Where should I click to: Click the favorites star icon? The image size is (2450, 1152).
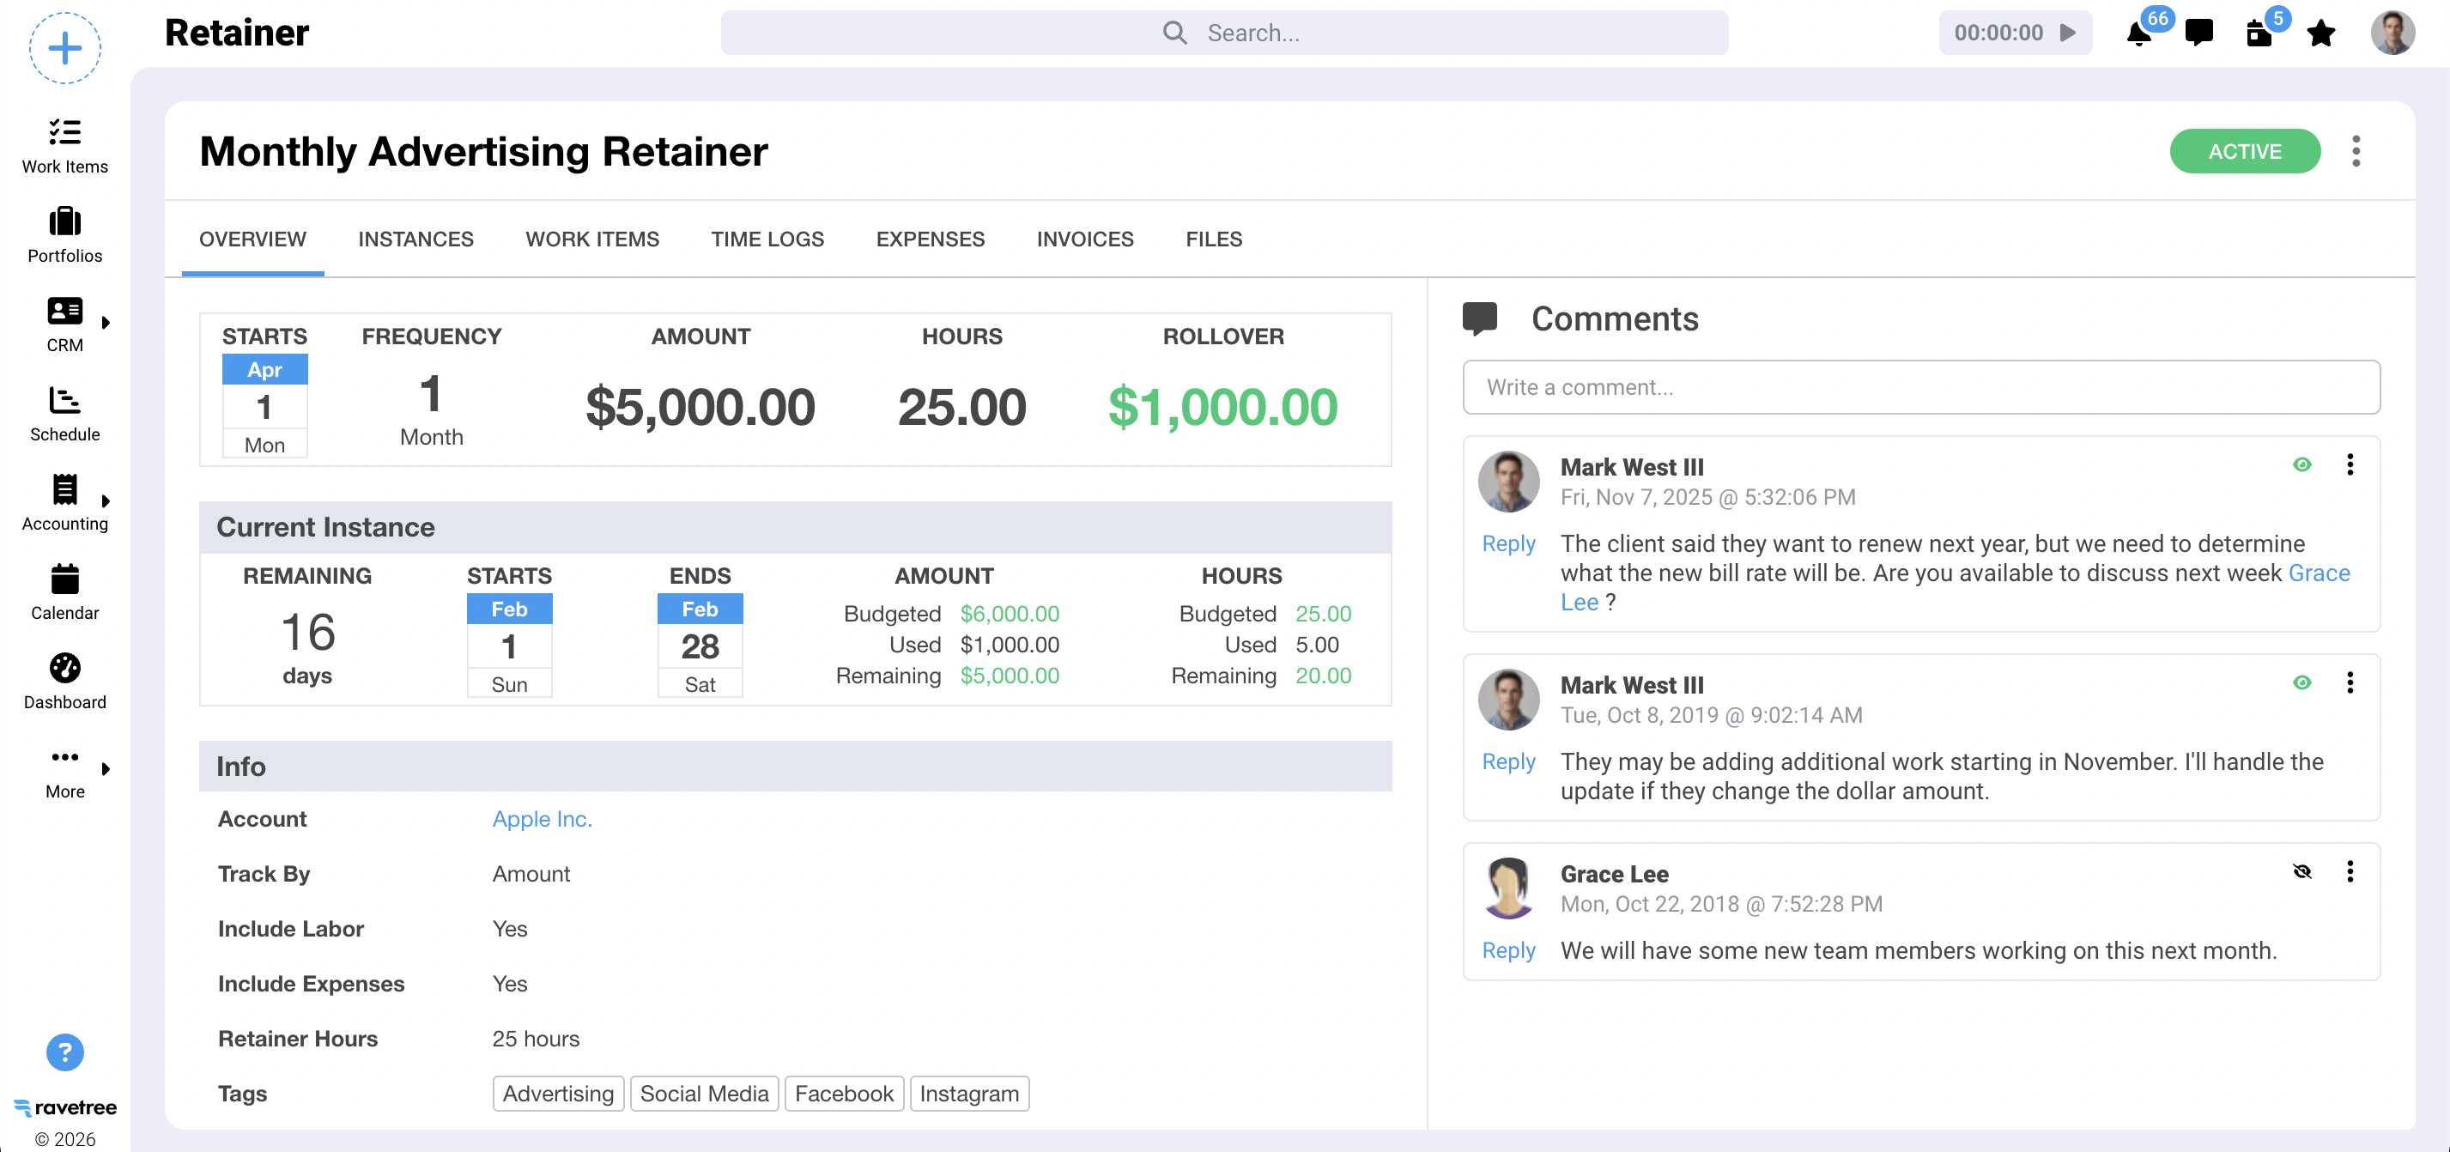tap(2320, 33)
